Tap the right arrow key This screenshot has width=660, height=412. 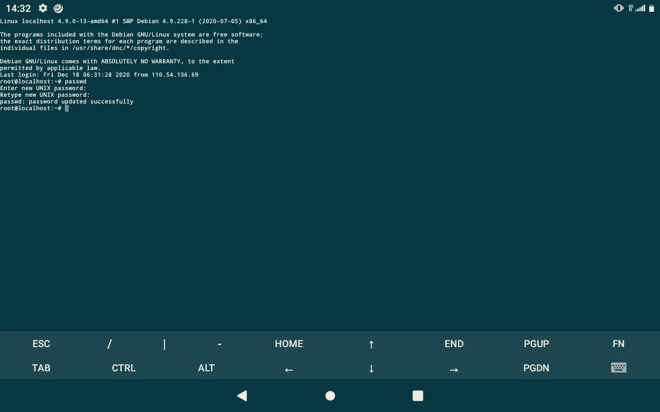pos(454,369)
